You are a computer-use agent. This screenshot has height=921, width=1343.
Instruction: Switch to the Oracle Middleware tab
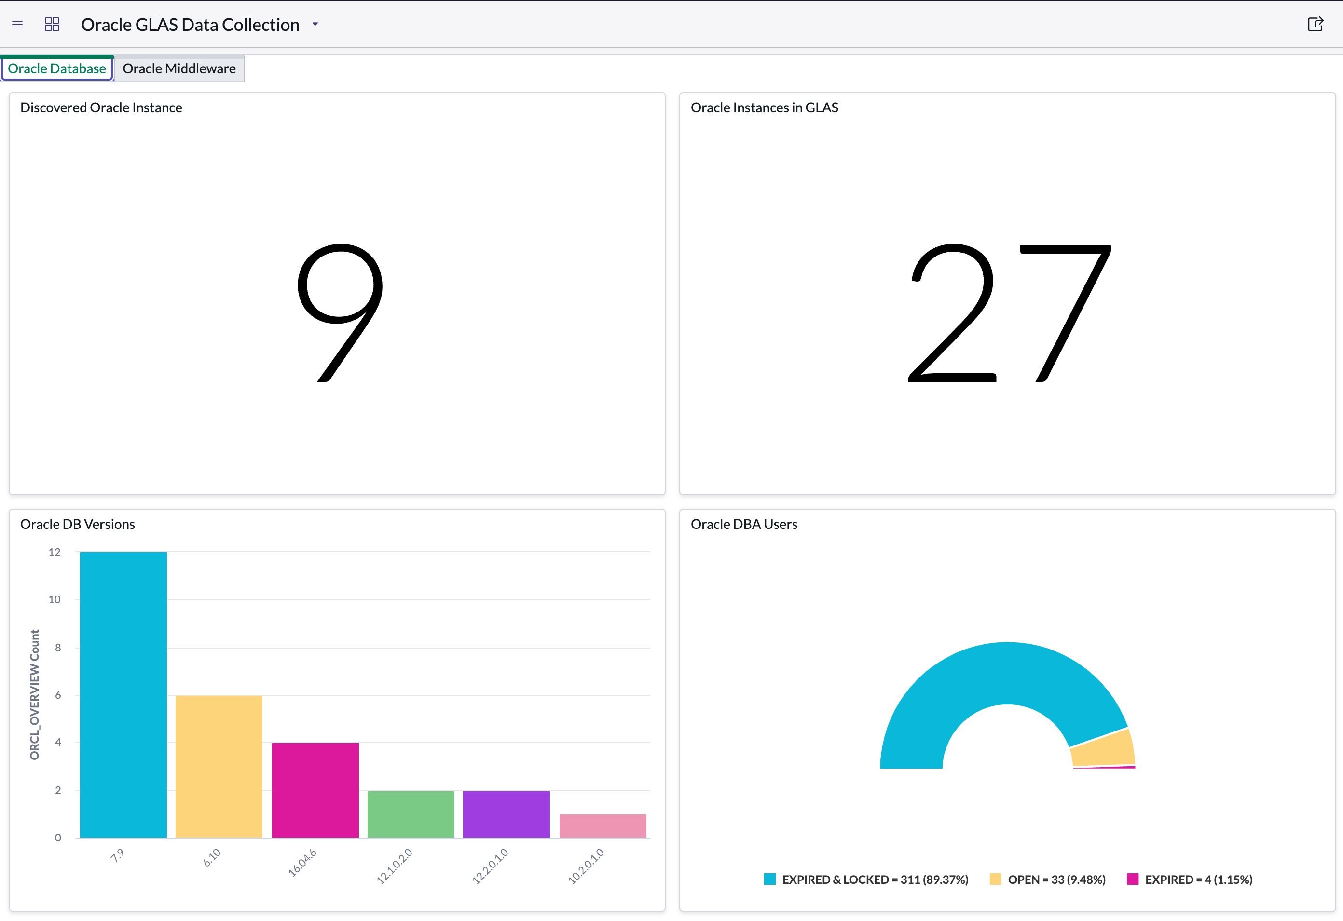pos(179,69)
